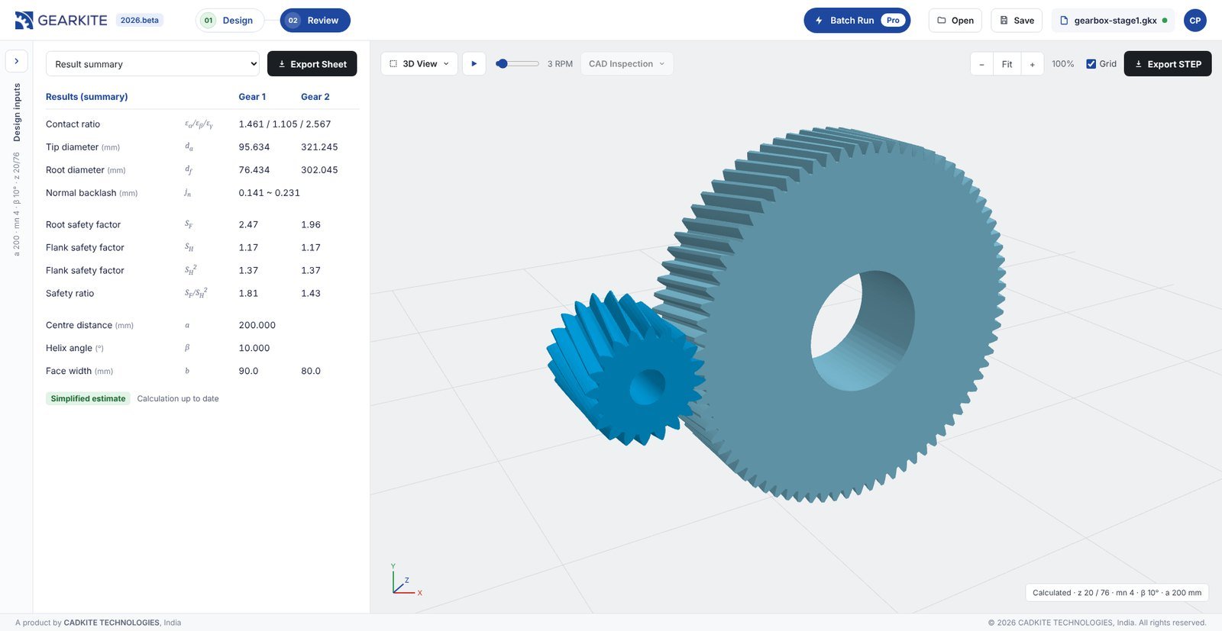Click the Results (summary) heading
1222x631 pixels.
[x=87, y=97]
